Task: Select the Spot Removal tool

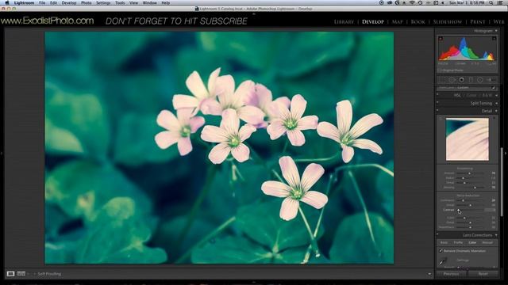Action: [452, 80]
